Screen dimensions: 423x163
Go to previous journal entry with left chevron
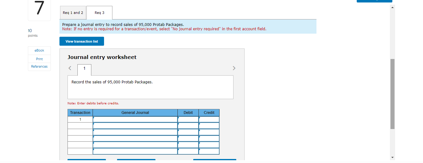(x=70, y=68)
